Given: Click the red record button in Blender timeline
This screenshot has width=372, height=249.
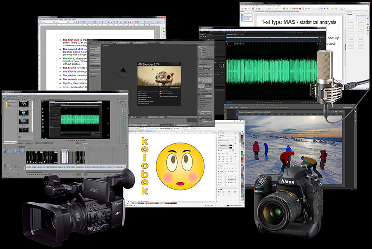Looking at the screenshot, I should click(175, 125).
